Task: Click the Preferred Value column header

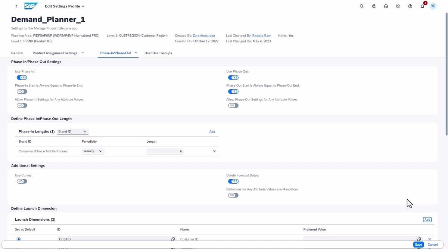Action: coord(315,230)
